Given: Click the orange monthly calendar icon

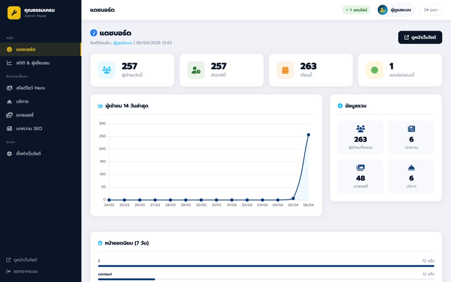Looking at the screenshot, I should (x=285, y=70).
